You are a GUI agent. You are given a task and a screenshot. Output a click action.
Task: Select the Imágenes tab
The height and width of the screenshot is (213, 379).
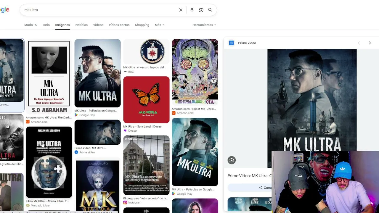pos(62,25)
